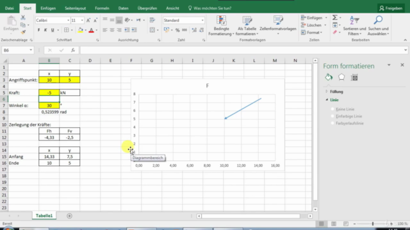Switch to Daten ribbon tab
The width and height of the screenshot is (410, 230).
(123, 8)
